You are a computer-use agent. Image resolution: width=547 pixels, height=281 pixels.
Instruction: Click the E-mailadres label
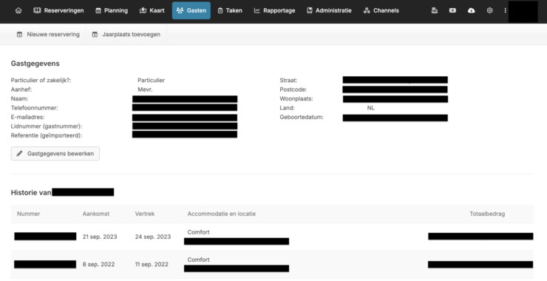pyautogui.click(x=27, y=118)
